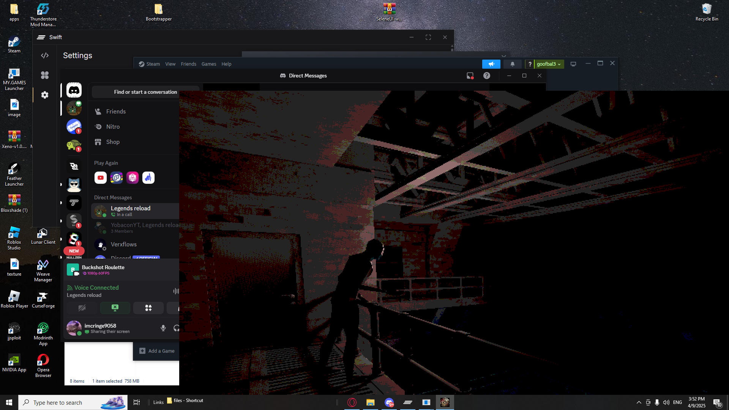Launch the blue hand activity under Play Again
The image size is (729, 410).
148,178
